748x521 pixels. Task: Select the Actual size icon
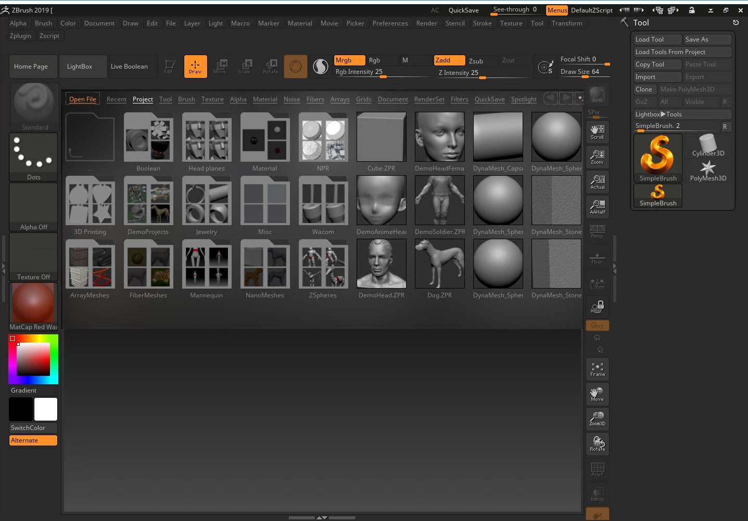[x=597, y=182]
